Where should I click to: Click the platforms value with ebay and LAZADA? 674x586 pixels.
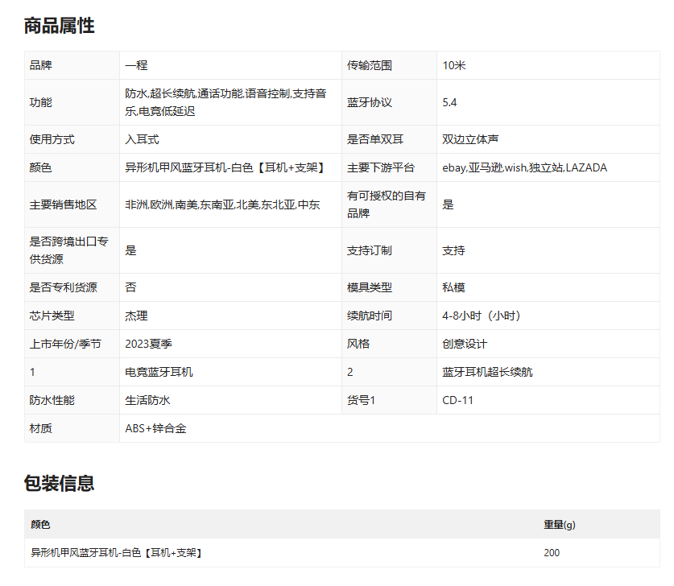(524, 167)
